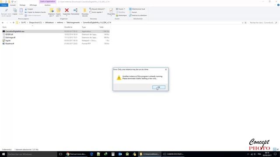Open Task View on the taskbar
The height and width of the screenshot is (157, 280).
pyautogui.click(x=60, y=154)
